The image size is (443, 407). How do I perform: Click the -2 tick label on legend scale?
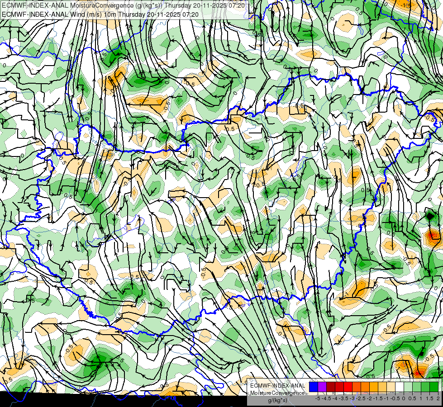click(x=369, y=398)
